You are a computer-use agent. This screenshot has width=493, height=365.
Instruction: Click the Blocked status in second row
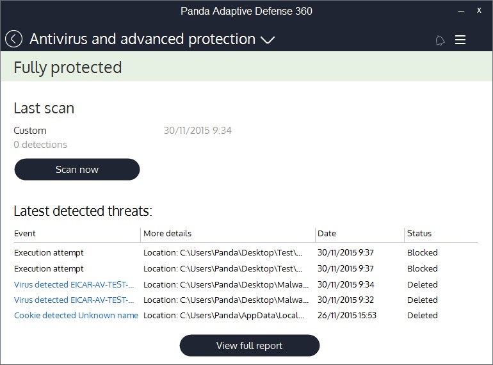point(423,268)
